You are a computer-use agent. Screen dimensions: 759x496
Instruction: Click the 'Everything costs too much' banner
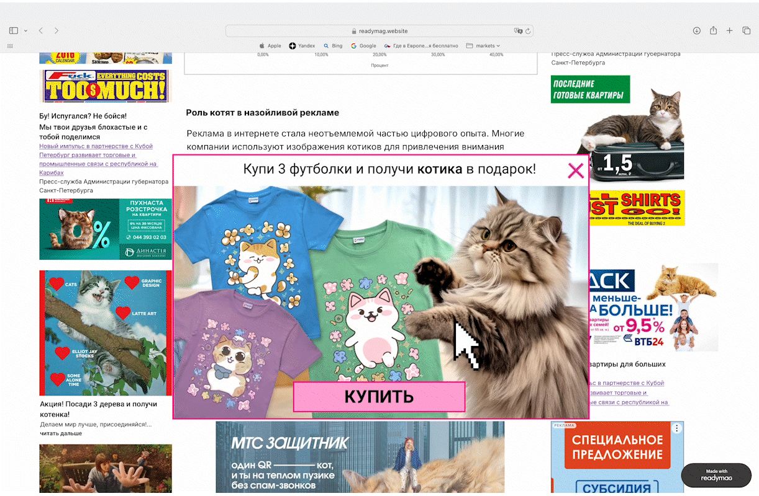pos(106,86)
